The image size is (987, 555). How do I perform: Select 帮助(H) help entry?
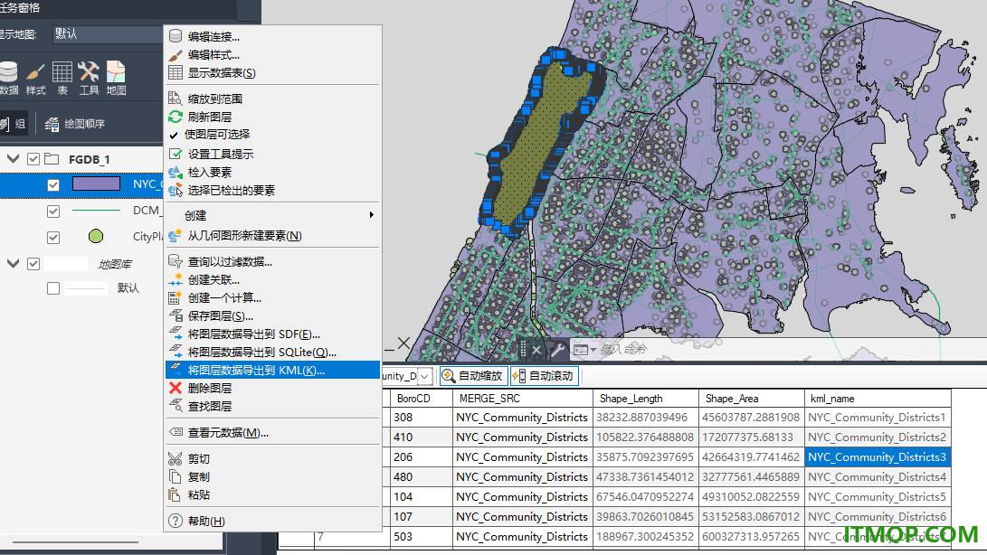click(272, 521)
